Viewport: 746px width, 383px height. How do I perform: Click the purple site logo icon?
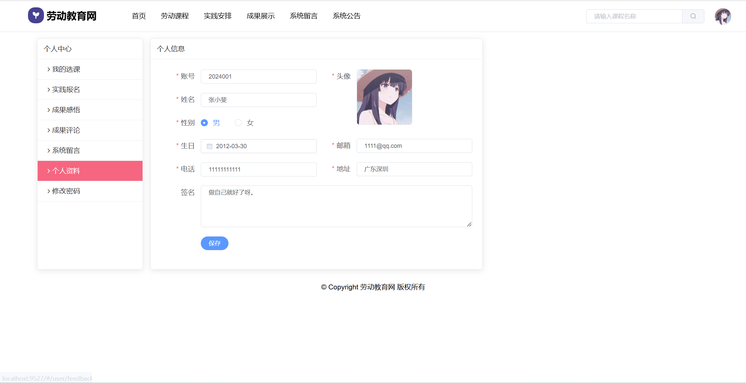(x=36, y=15)
